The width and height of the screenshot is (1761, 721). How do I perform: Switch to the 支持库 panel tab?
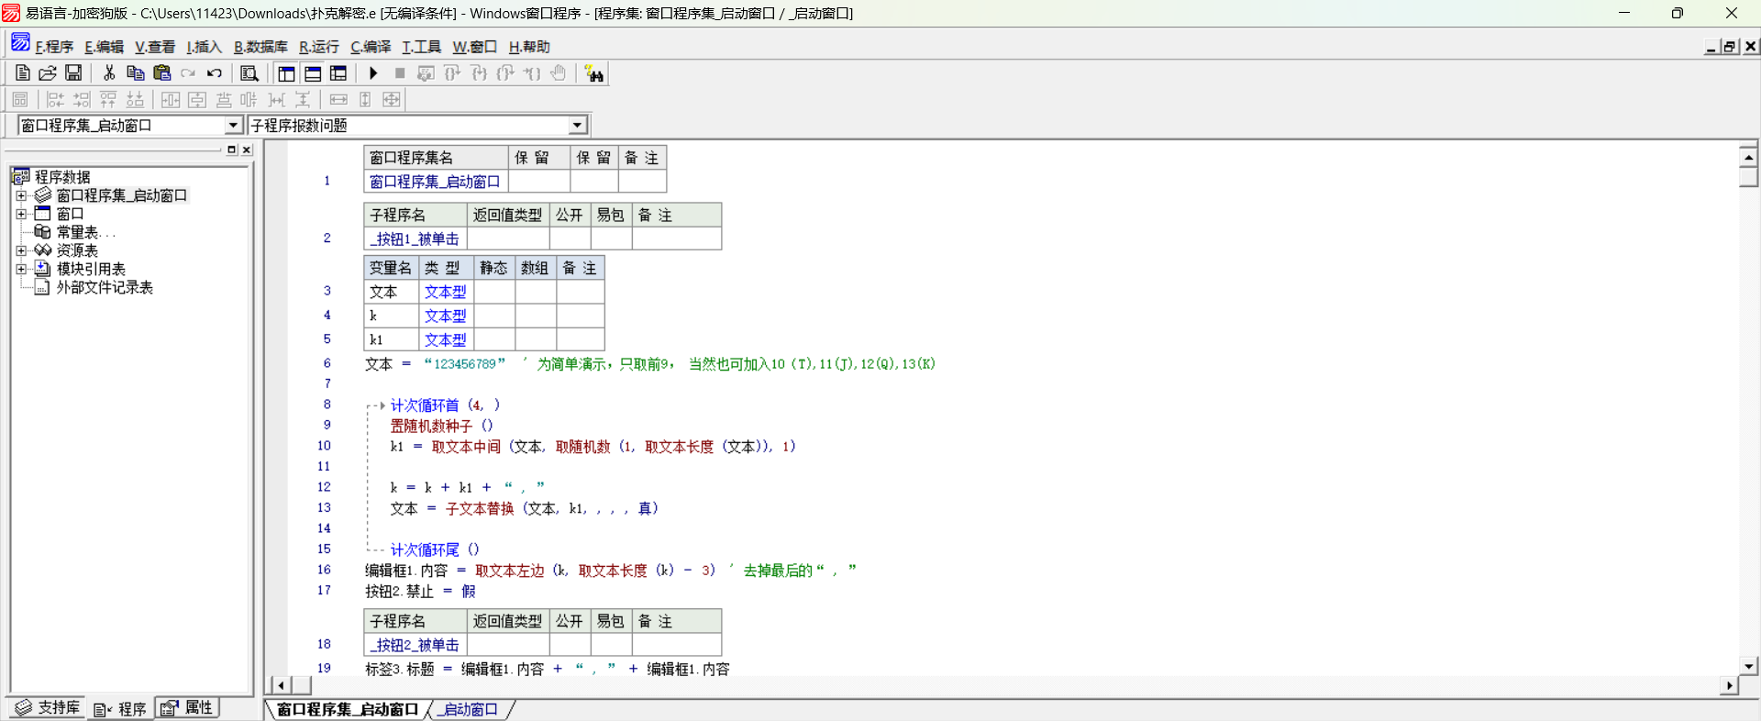click(48, 707)
